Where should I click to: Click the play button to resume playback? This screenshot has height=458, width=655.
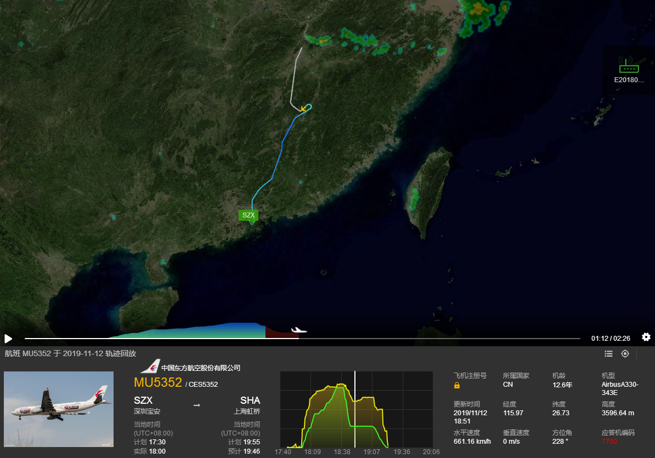(8, 338)
